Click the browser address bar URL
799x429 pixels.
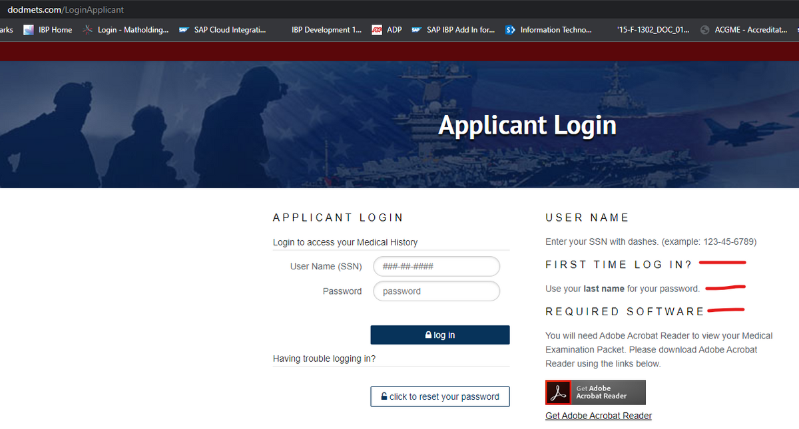[x=65, y=10]
